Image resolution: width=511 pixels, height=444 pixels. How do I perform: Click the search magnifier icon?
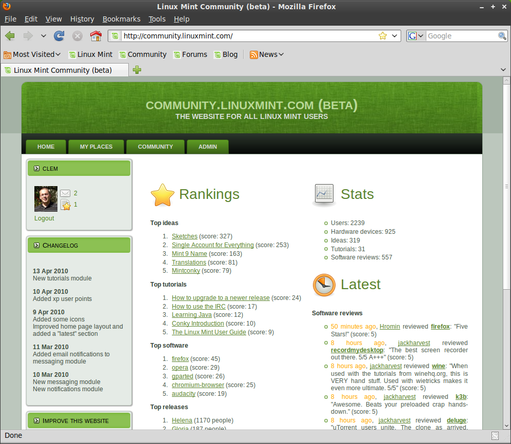(x=502, y=36)
